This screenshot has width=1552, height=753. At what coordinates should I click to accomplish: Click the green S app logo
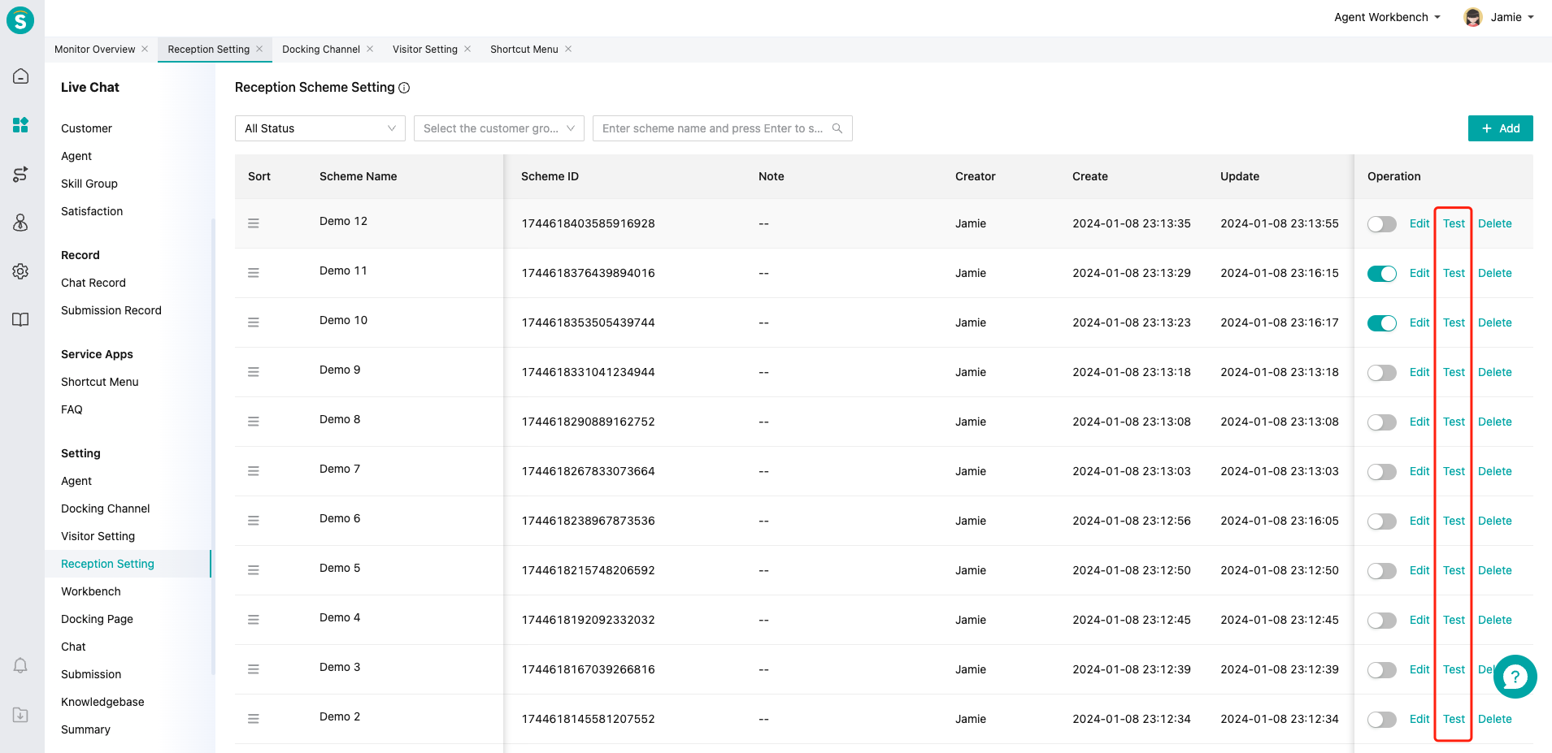[x=20, y=19]
